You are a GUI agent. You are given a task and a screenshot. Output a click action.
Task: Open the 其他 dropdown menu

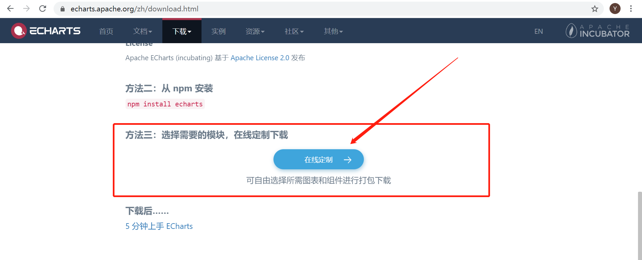(x=333, y=31)
